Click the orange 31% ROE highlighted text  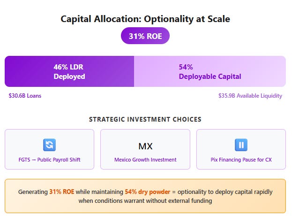click(x=62, y=192)
